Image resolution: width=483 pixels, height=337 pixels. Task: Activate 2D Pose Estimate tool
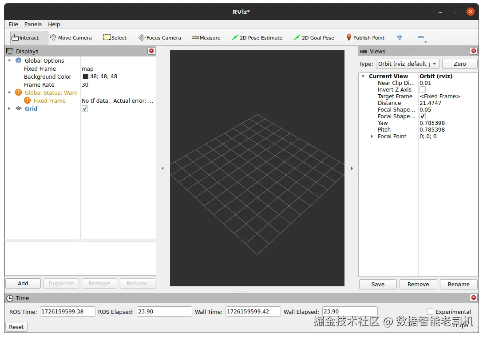click(257, 38)
